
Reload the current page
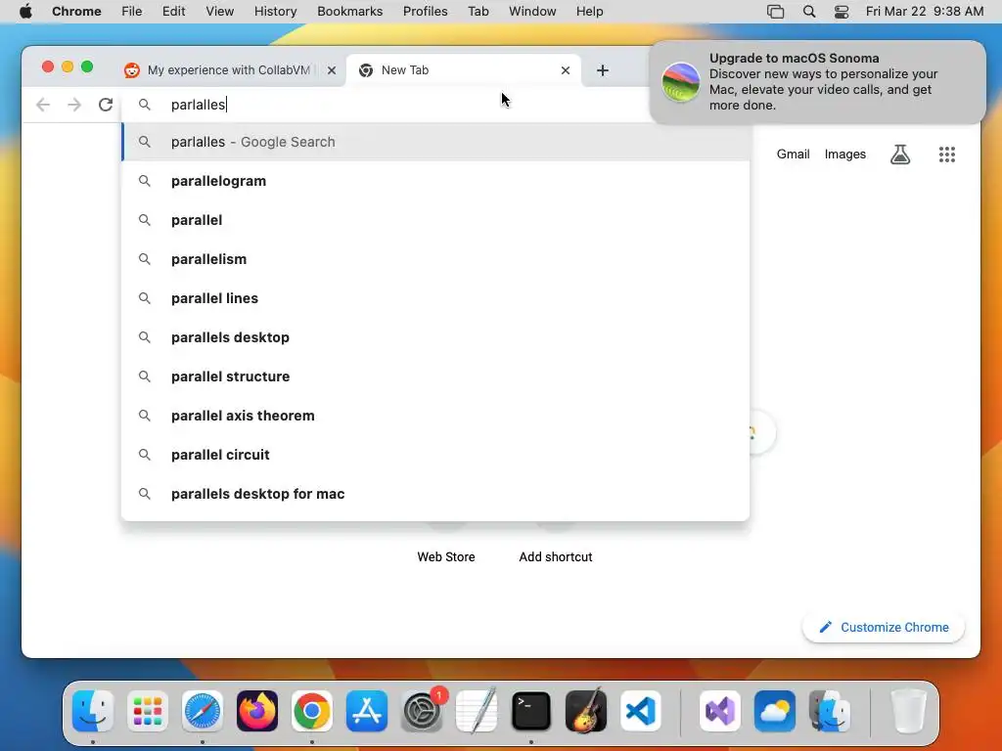coord(106,105)
